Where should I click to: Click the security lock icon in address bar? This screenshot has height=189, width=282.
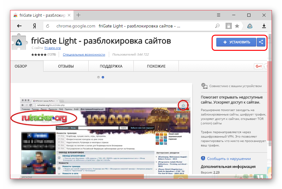point(228,26)
